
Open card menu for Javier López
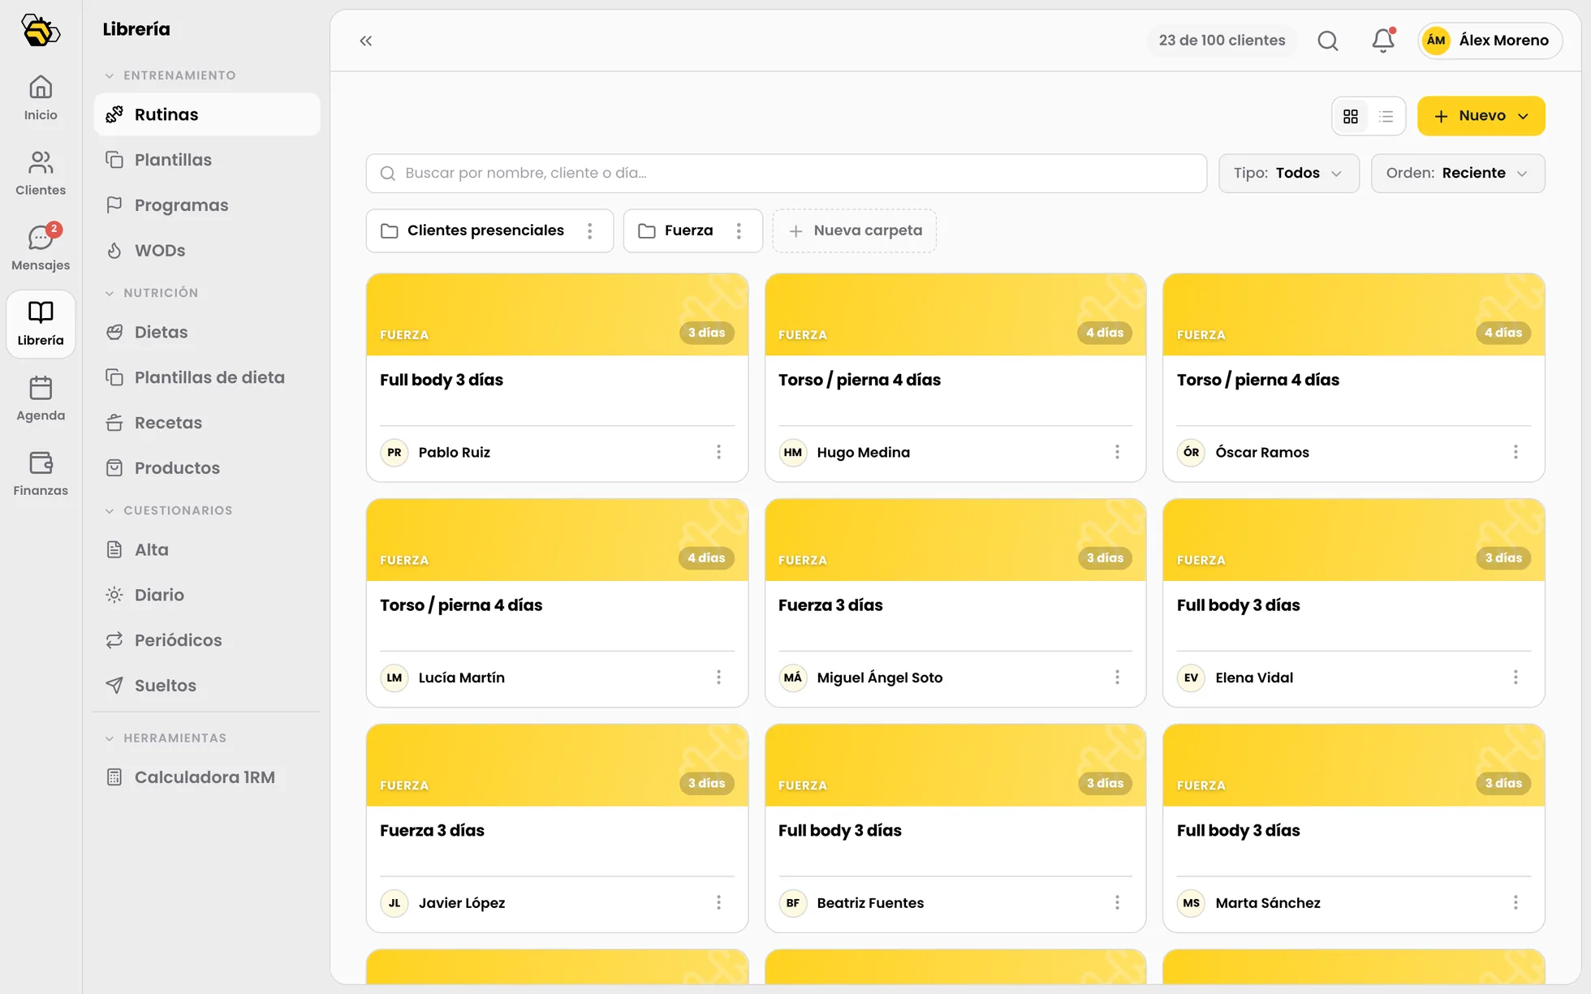(x=718, y=903)
